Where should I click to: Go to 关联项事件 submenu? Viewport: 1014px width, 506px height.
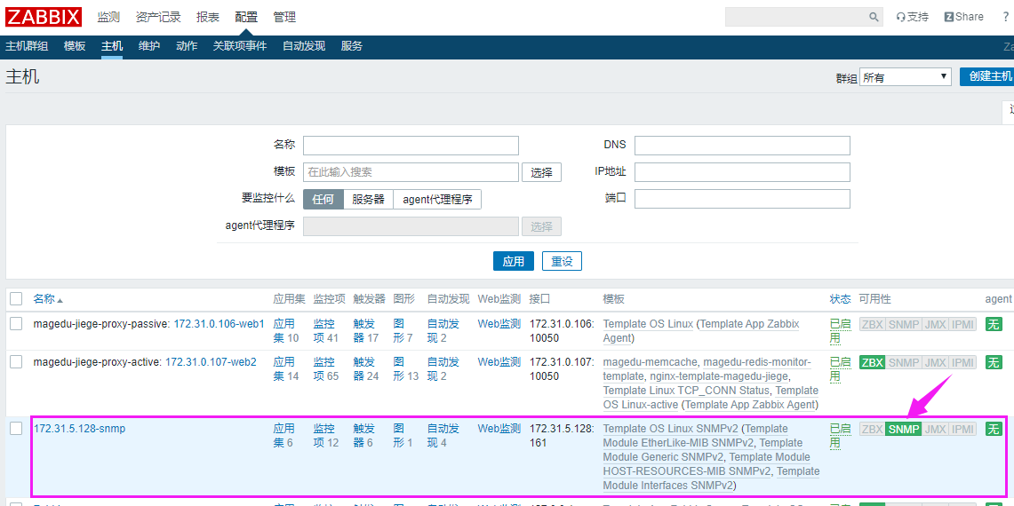coord(240,46)
